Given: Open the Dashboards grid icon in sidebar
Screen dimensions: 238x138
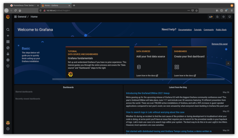Looking at the screenshot, I should click(x=8, y=42).
